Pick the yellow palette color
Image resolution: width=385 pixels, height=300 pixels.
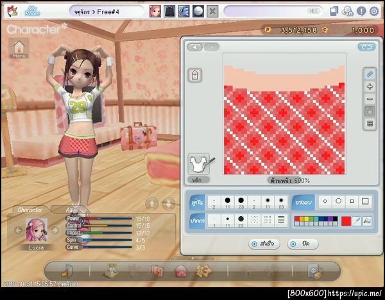pos(306,219)
